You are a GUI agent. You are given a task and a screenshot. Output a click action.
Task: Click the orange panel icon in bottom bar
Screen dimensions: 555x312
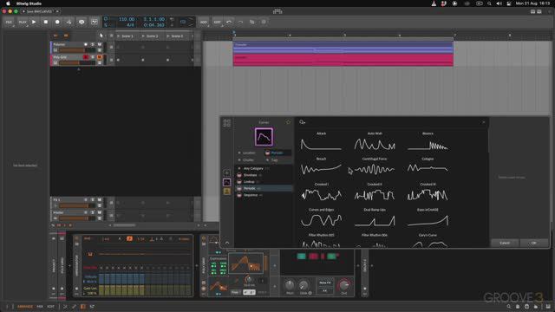(x=83, y=306)
